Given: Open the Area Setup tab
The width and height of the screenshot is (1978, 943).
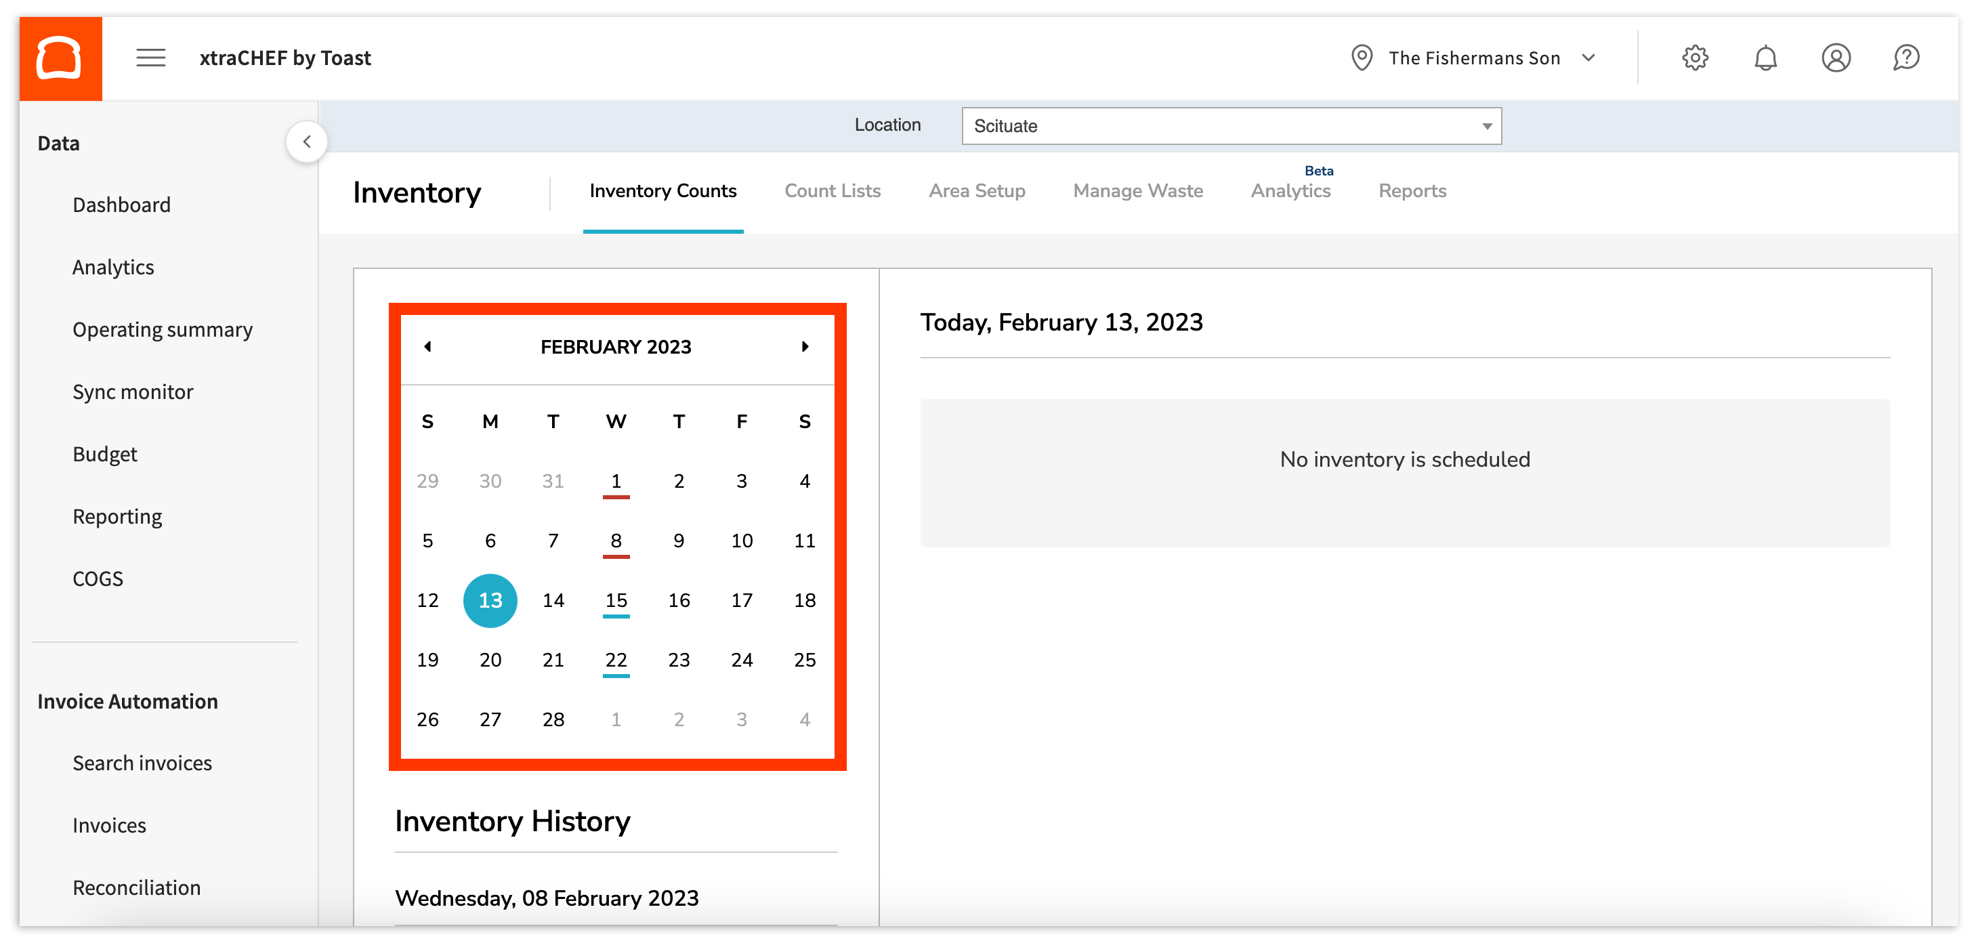Looking at the screenshot, I should click(977, 190).
